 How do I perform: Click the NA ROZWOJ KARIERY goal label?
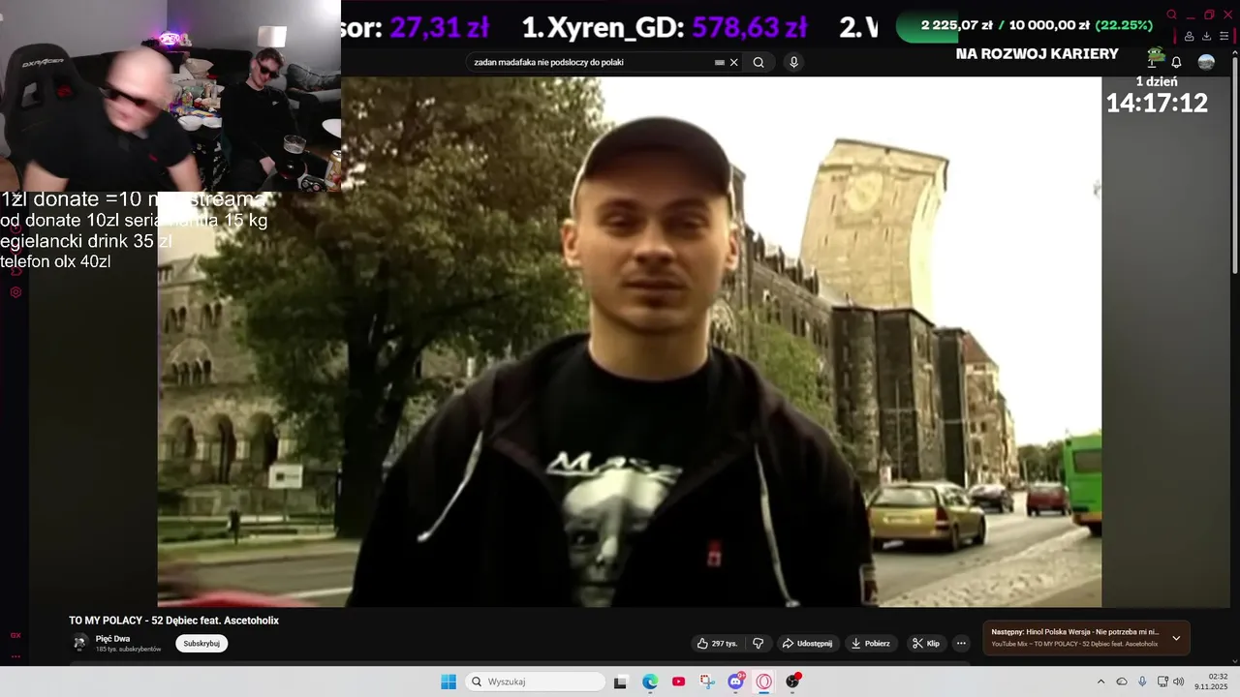coord(1037,54)
